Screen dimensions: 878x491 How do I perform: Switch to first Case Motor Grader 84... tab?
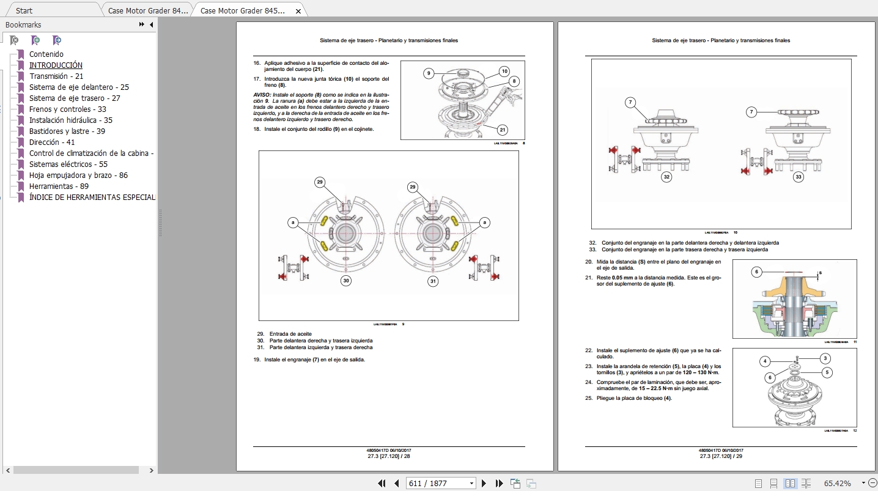[x=148, y=10]
